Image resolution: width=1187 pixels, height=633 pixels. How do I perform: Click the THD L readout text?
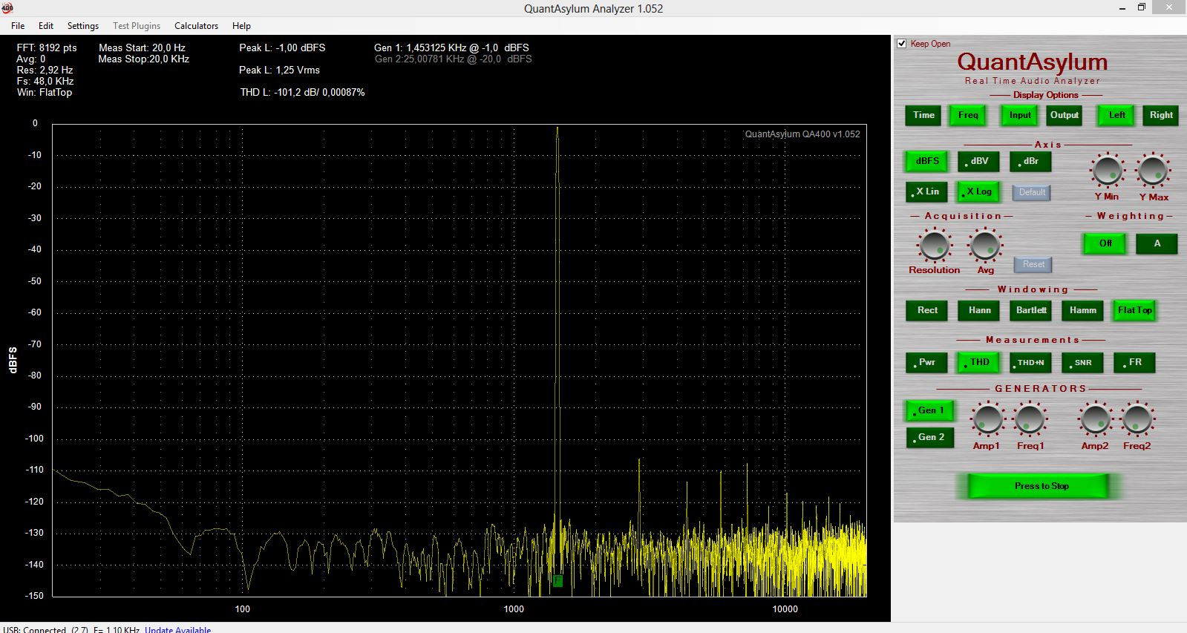coord(302,92)
